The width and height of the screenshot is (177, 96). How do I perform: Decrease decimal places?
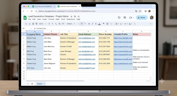(x=56, y=24)
